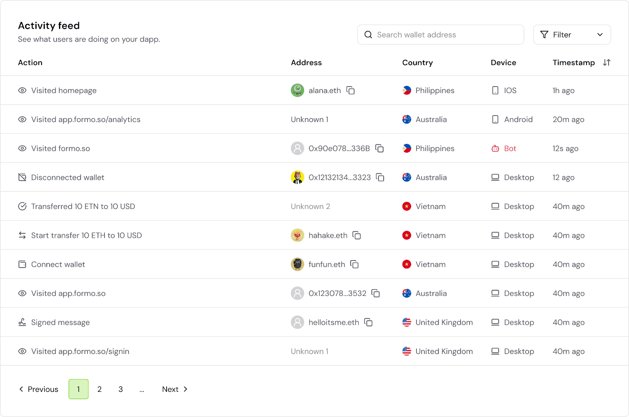Select page 1 in pagination
Image resolution: width=629 pixels, height=417 pixels.
(79, 389)
